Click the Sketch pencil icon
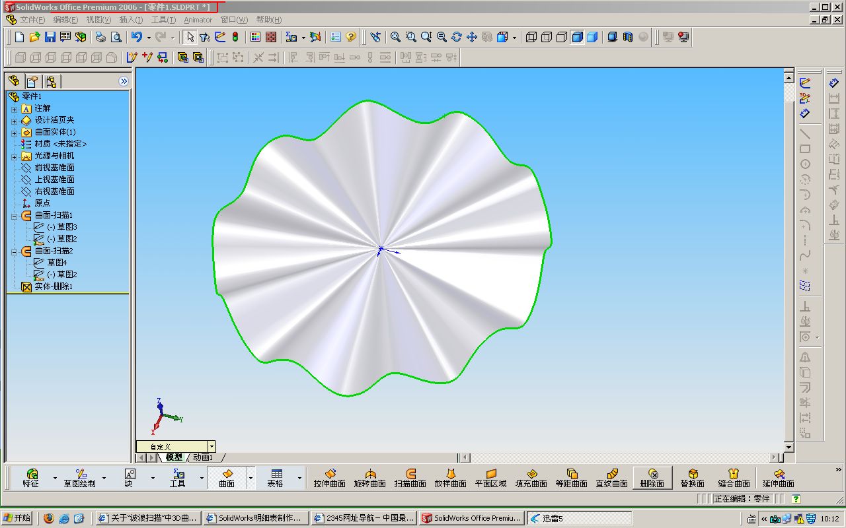This screenshot has height=528, width=846. click(805, 84)
